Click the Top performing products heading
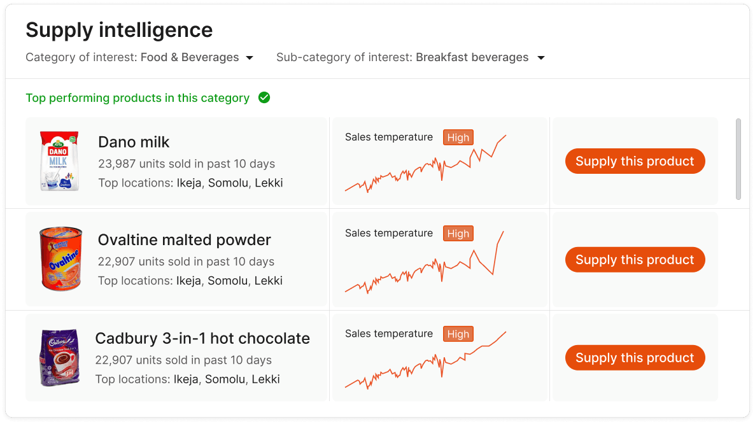755x424 pixels. (x=138, y=98)
